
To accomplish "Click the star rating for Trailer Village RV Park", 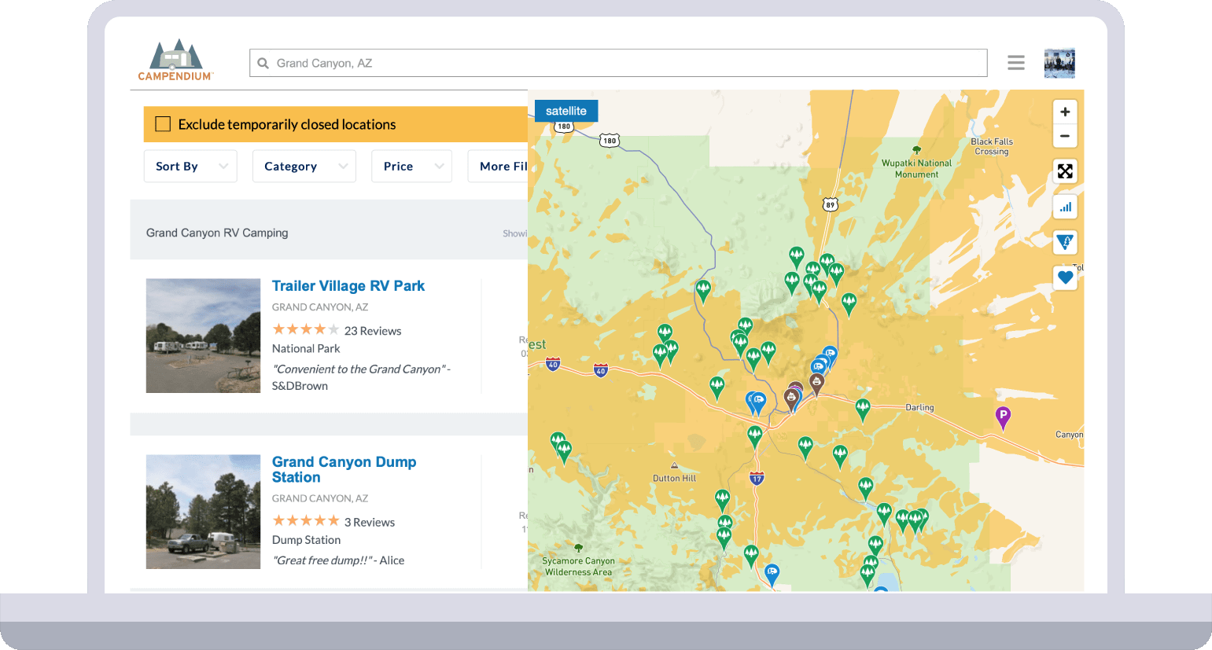I will tap(306, 330).
